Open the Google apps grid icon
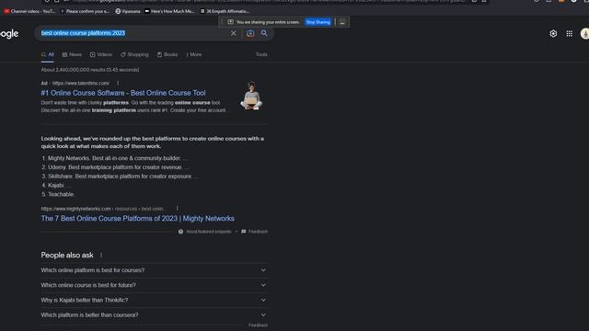 click(570, 34)
